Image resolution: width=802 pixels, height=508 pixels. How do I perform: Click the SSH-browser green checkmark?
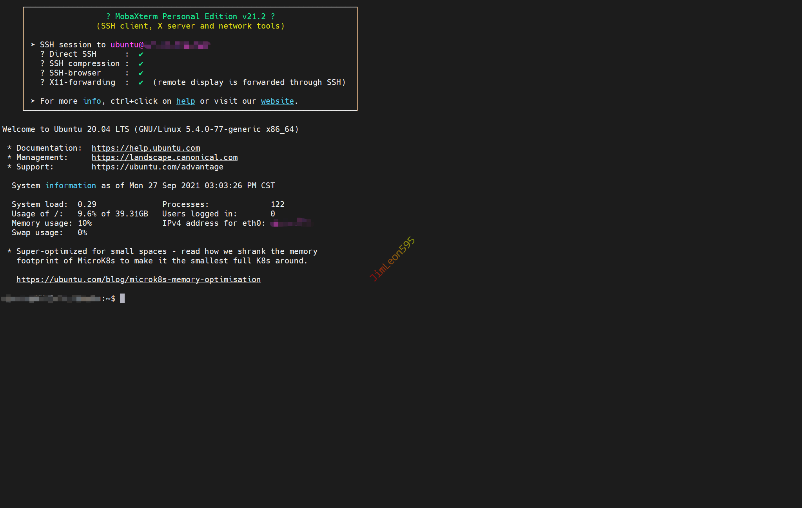point(141,73)
